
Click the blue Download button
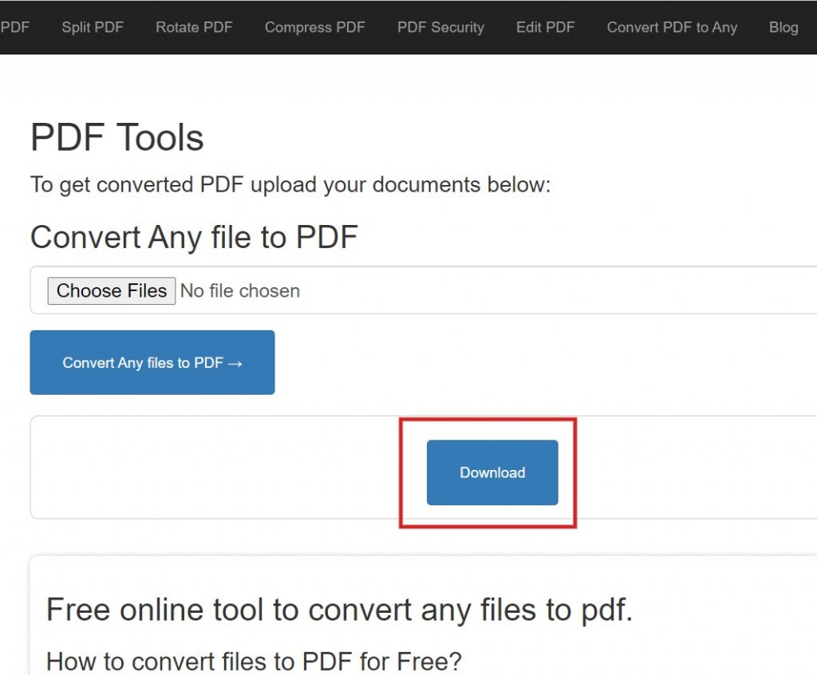492,472
